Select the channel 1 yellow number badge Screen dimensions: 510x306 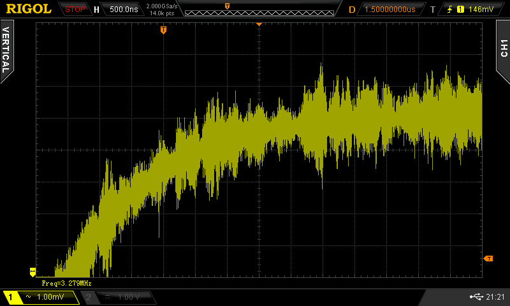click(x=10, y=297)
